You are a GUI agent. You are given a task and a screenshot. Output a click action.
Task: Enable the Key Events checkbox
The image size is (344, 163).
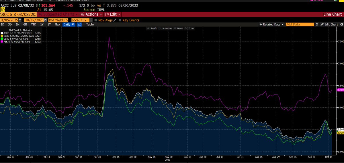120,20
